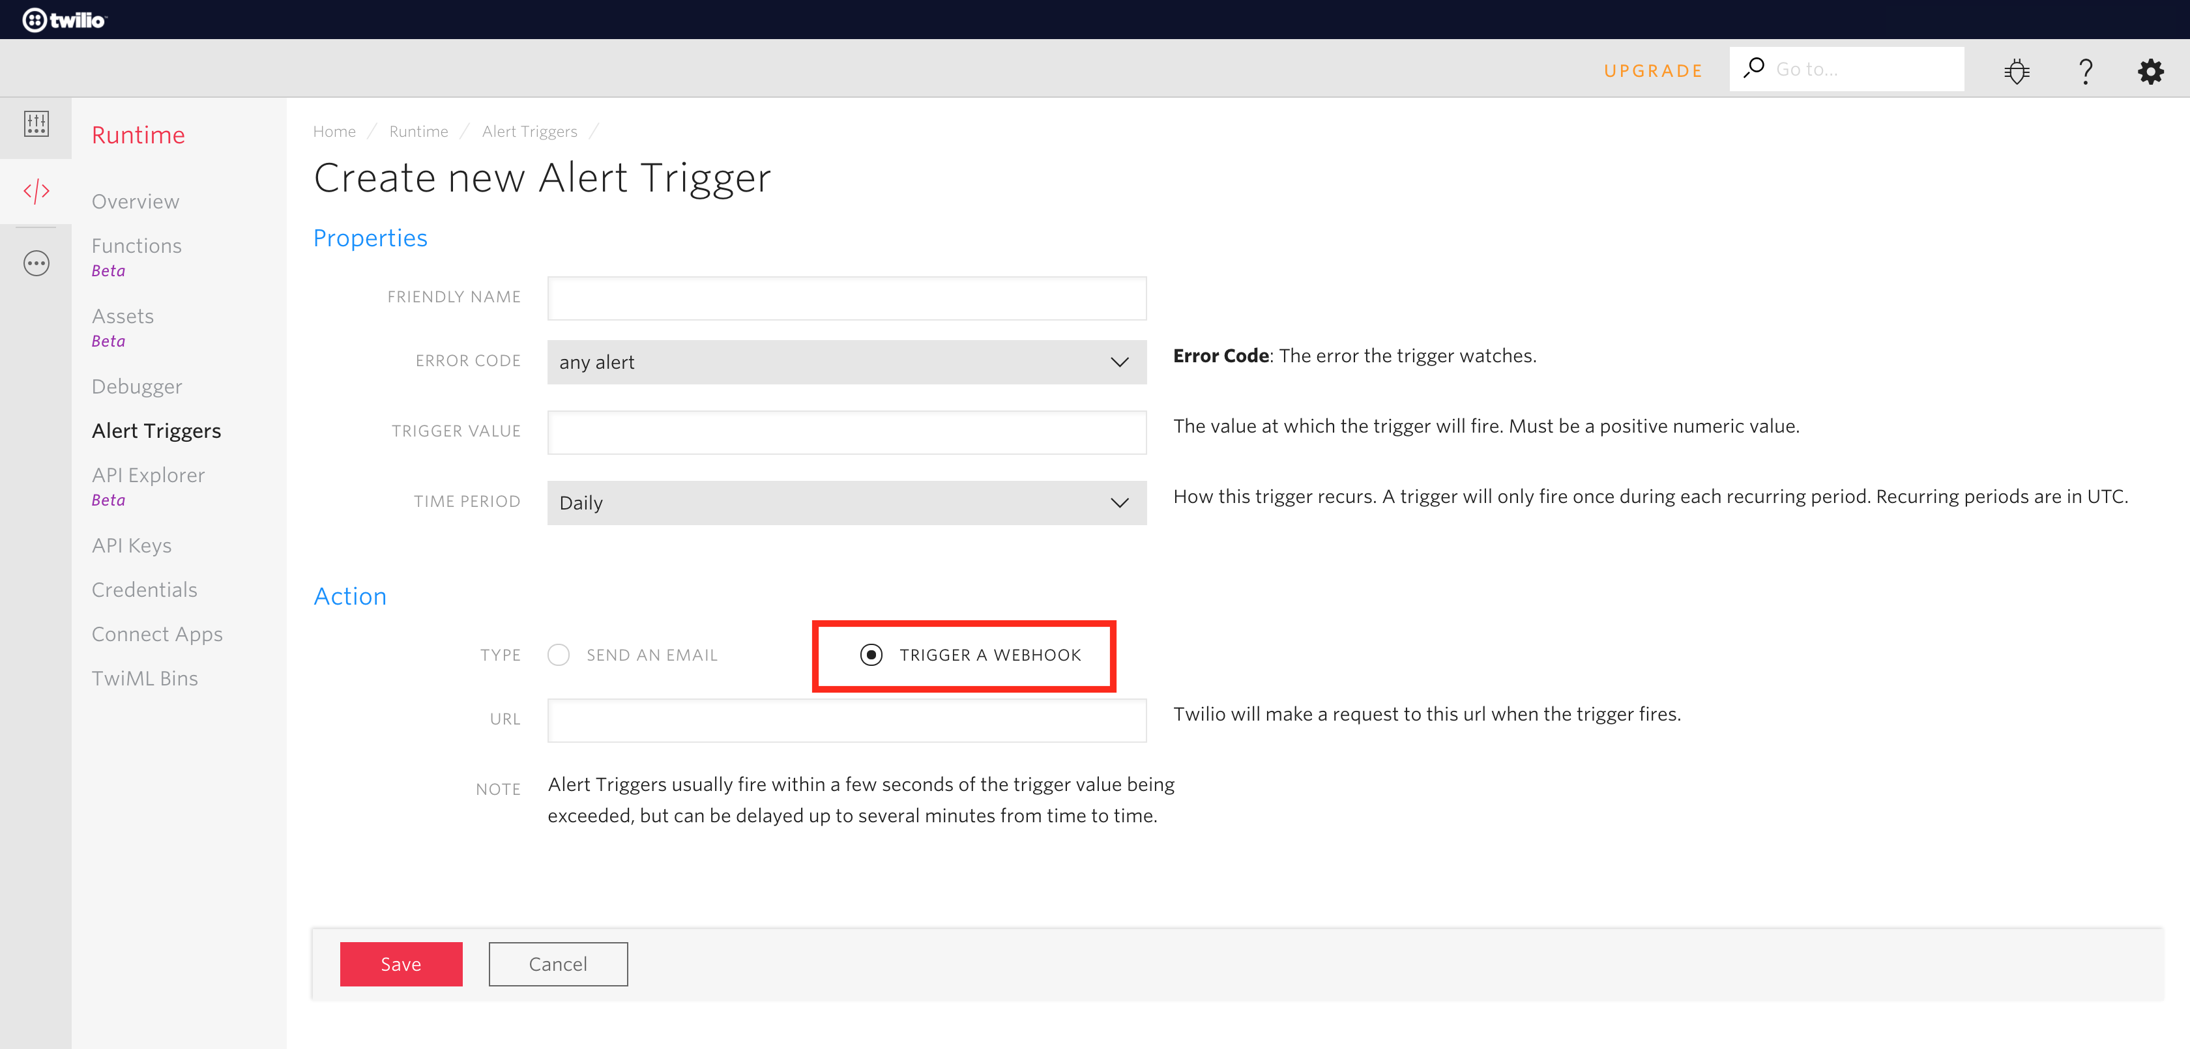Click the Twilio logo

click(64, 20)
